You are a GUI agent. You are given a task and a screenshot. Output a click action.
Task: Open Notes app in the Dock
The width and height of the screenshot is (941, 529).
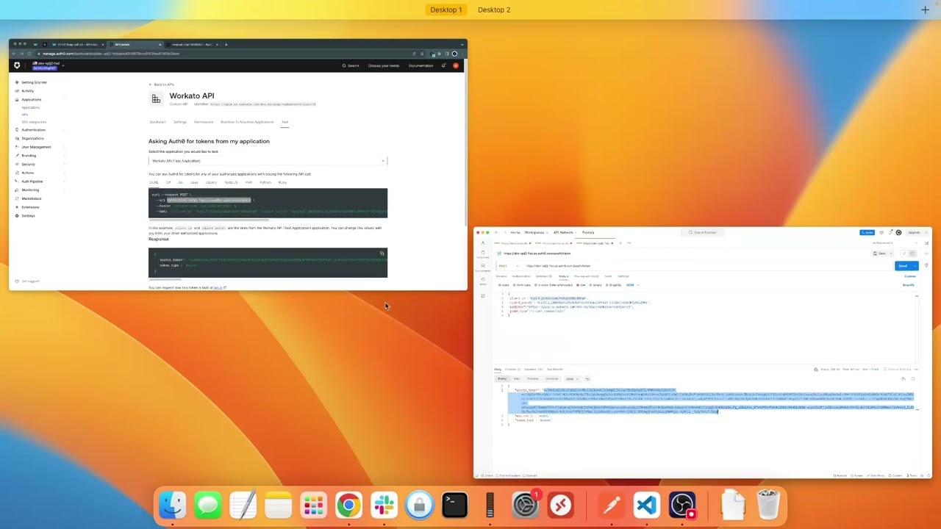click(x=279, y=505)
